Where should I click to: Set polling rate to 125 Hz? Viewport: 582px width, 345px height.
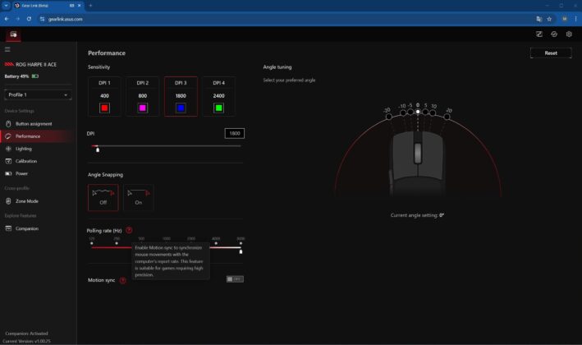[92, 243]
